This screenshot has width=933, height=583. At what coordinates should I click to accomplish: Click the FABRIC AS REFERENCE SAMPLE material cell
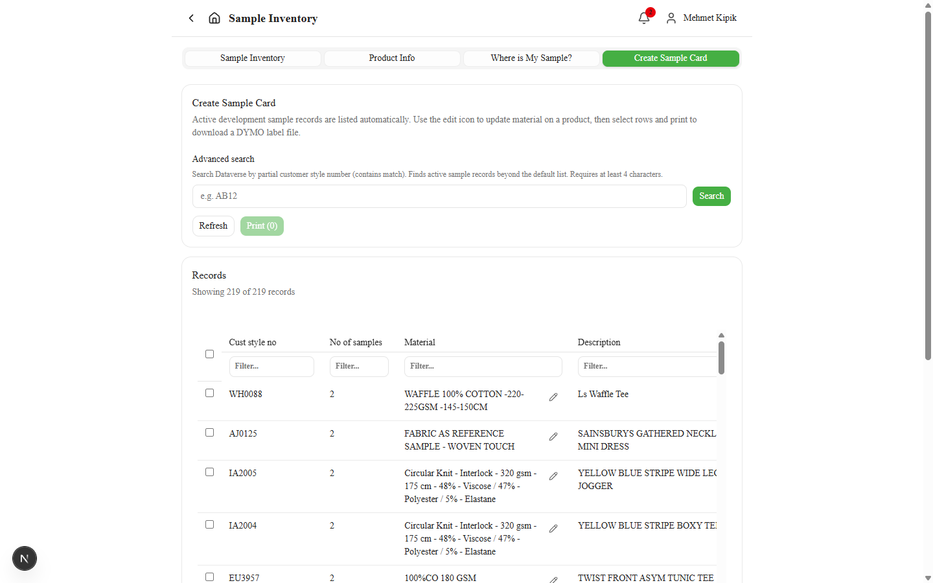[459, 440]
